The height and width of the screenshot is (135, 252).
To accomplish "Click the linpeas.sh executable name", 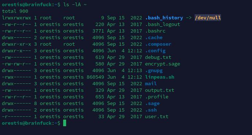I will pos(160,77).
